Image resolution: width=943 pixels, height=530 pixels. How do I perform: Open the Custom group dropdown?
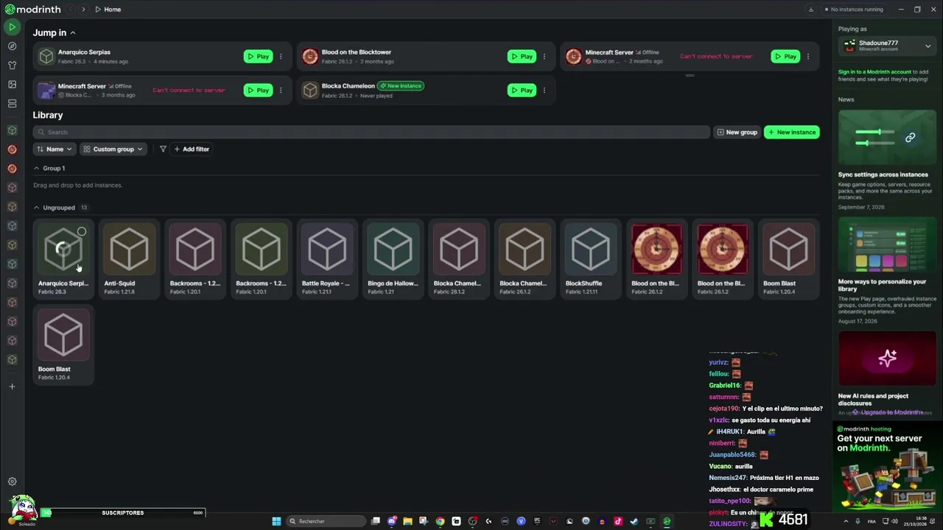pos(113,149)
